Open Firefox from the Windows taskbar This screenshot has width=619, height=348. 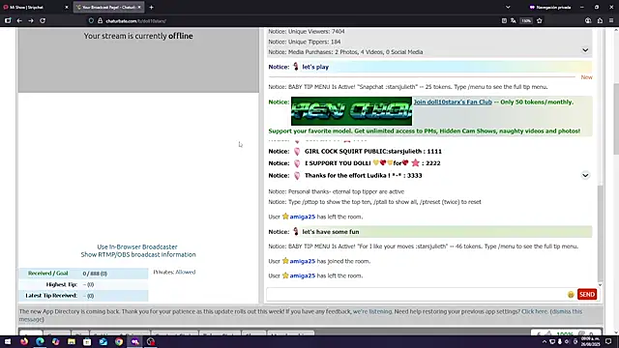(24, 341)
